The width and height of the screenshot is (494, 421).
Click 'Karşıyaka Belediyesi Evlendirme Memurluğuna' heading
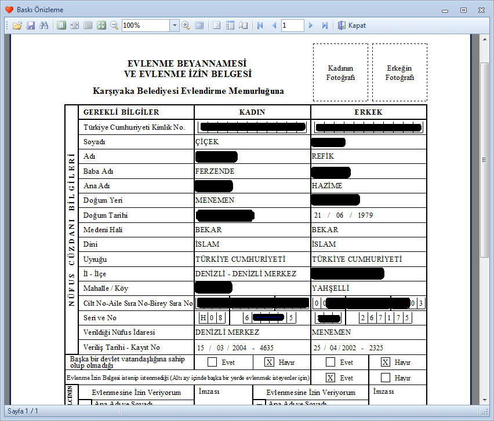click(188, 91)
